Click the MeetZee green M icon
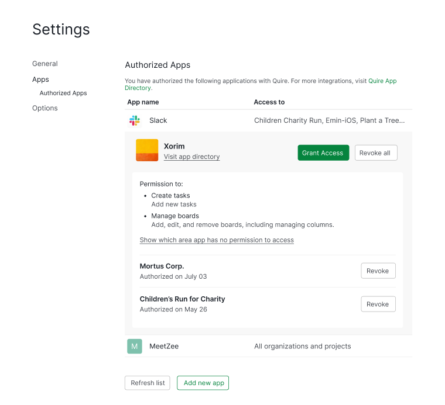Image resolution: width=445 pixels, height=405 pixels. click(x=135, y=346)
